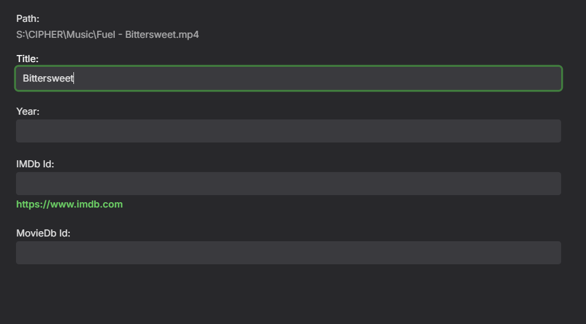Focus the Title field containing Bittersweet
The height and width of the screenshot is (324, 586).
coord(288,79)
